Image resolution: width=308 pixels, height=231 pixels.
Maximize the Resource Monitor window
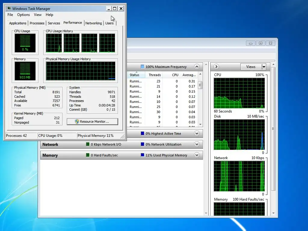[260, 43]
